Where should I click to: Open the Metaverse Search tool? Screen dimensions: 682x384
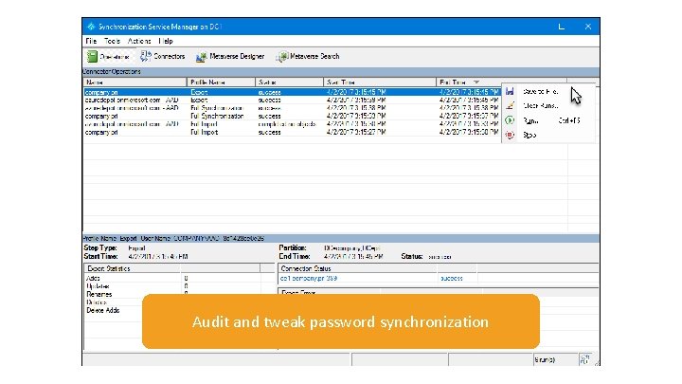(308, 57)
